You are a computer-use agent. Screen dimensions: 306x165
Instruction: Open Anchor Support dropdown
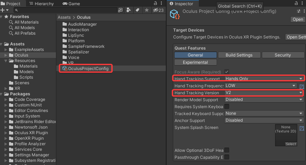tap(264, 120)
